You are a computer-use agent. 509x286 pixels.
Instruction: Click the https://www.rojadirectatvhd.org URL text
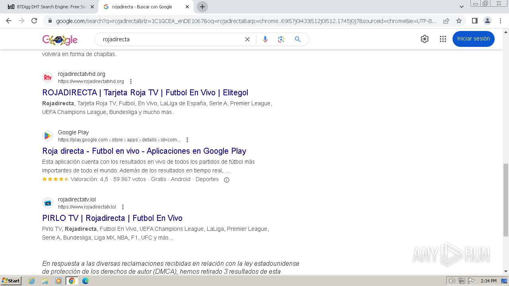(91, 81)
